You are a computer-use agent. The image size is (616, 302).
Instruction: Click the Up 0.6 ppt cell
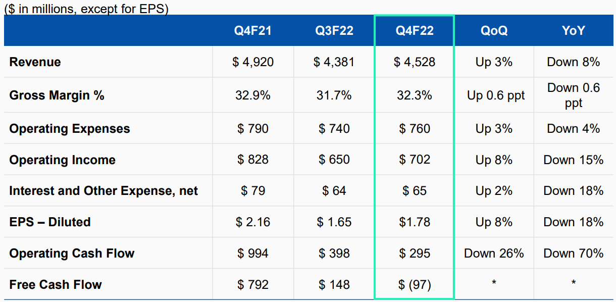[x=494, y=95]
